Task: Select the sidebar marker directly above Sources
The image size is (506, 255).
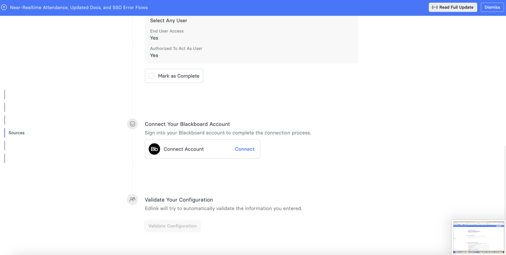Action: [5, 120]
